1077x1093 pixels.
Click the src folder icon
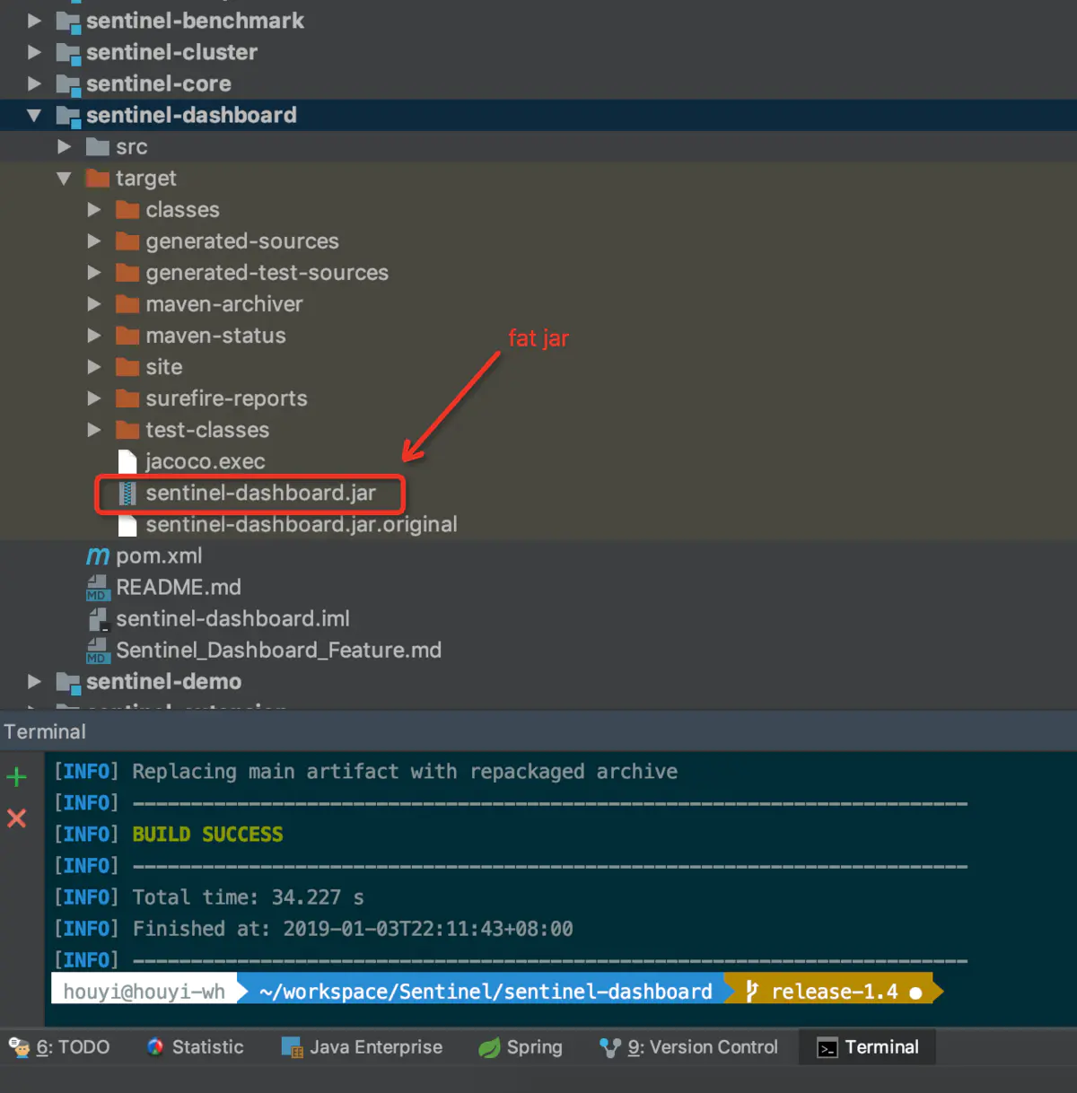98,146
